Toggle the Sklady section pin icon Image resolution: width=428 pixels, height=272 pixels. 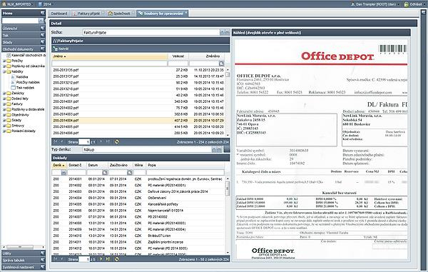tap(43, 42)
